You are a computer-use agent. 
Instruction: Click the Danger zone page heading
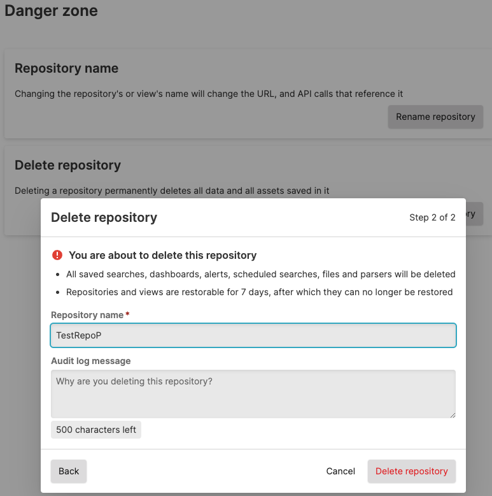point(51,10)
